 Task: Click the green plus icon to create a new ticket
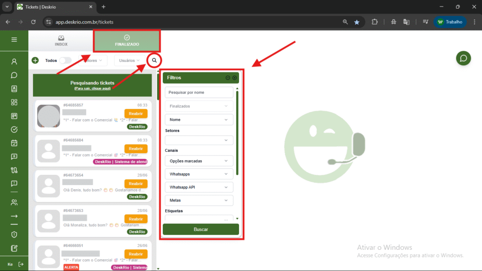pos(35,61)
